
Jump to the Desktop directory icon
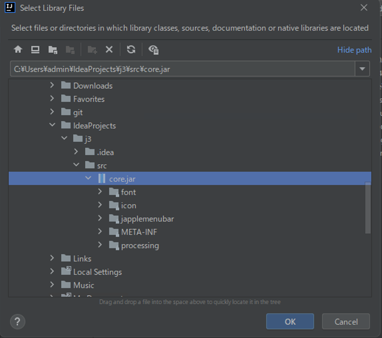[x=35, y=50]
